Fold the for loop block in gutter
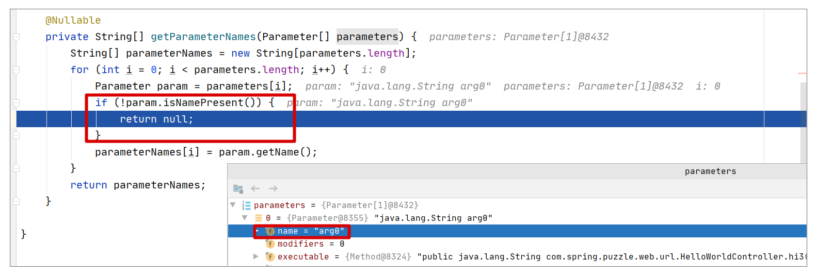 click(x=17, y=70)
